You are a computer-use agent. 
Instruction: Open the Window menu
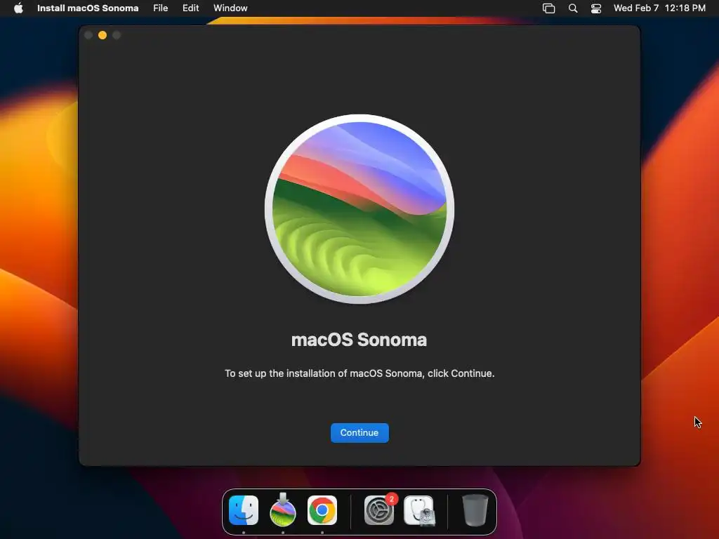[230, 8]
